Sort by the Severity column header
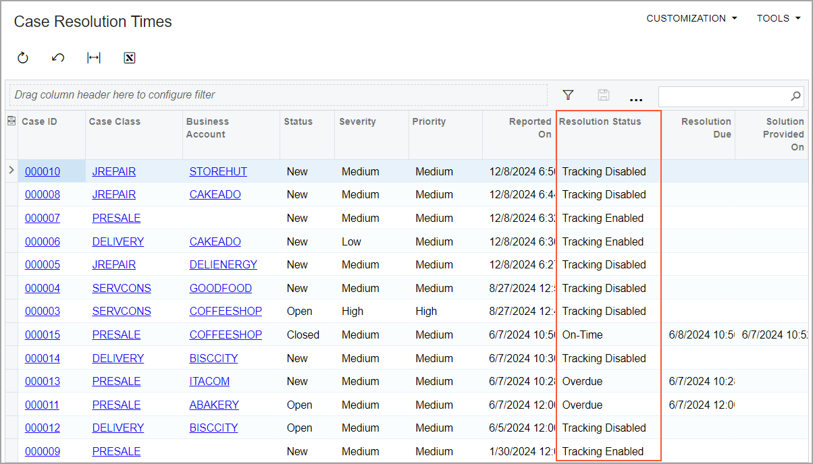813x464 pixels. [357, 121]
